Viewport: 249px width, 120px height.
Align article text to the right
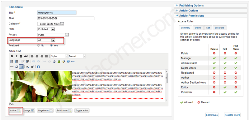pos(41,56)
